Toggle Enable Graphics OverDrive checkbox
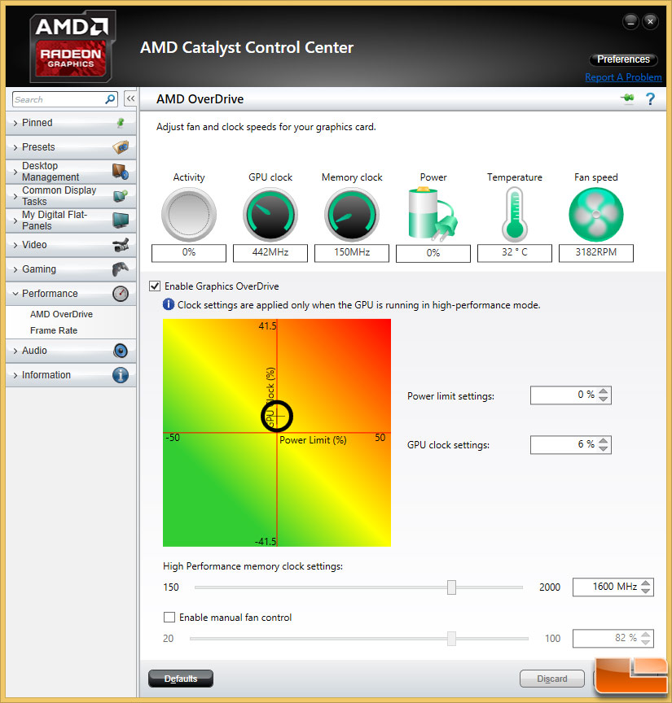This screenshot has width=672, height=703. 155,286
